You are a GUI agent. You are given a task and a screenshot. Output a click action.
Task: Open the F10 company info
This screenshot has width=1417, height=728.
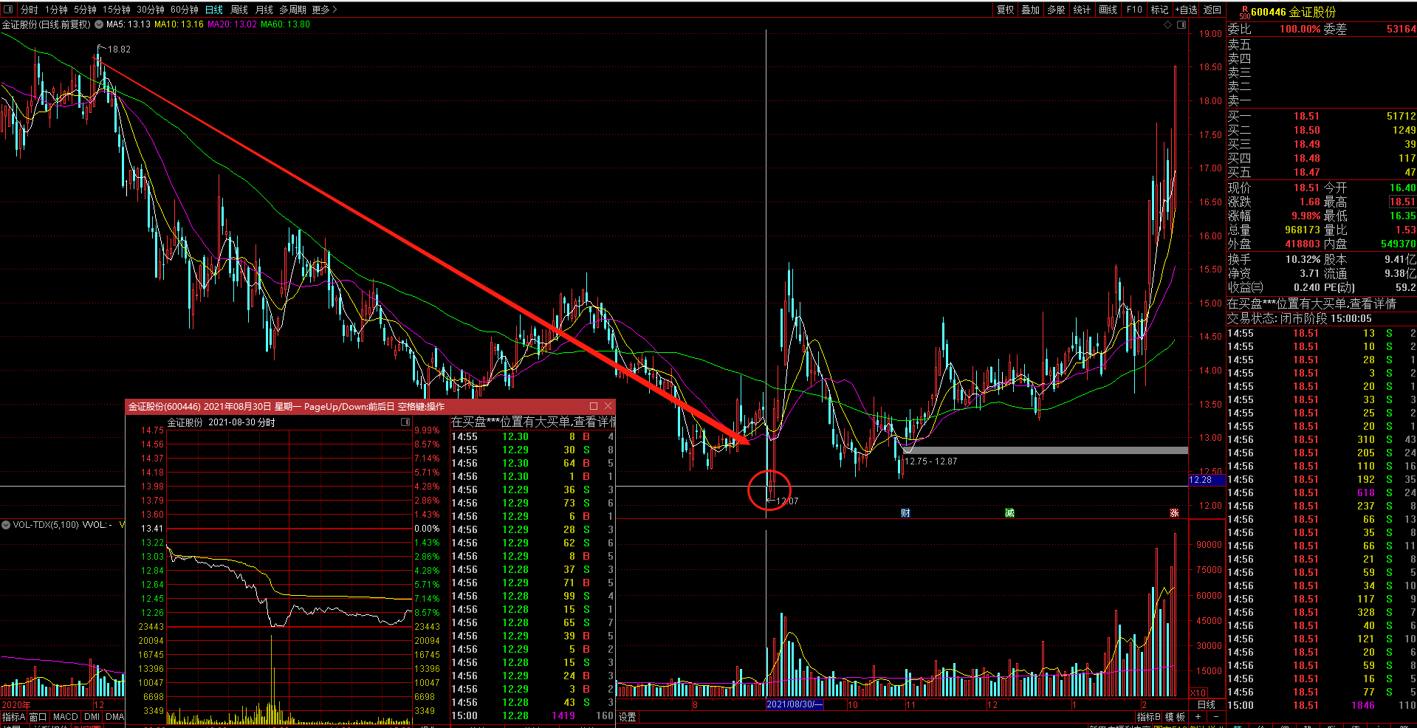[x=1134, y=10]
